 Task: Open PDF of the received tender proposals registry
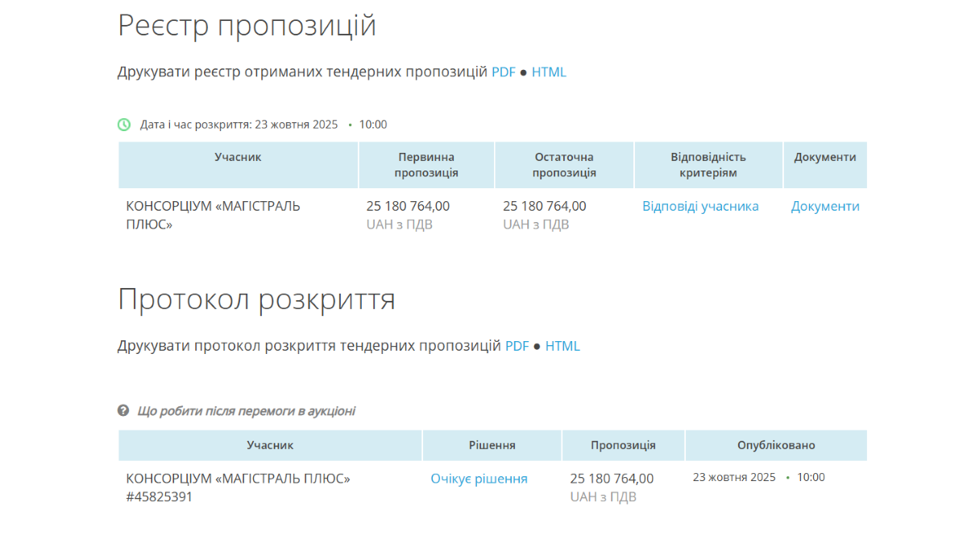point(503,72)
